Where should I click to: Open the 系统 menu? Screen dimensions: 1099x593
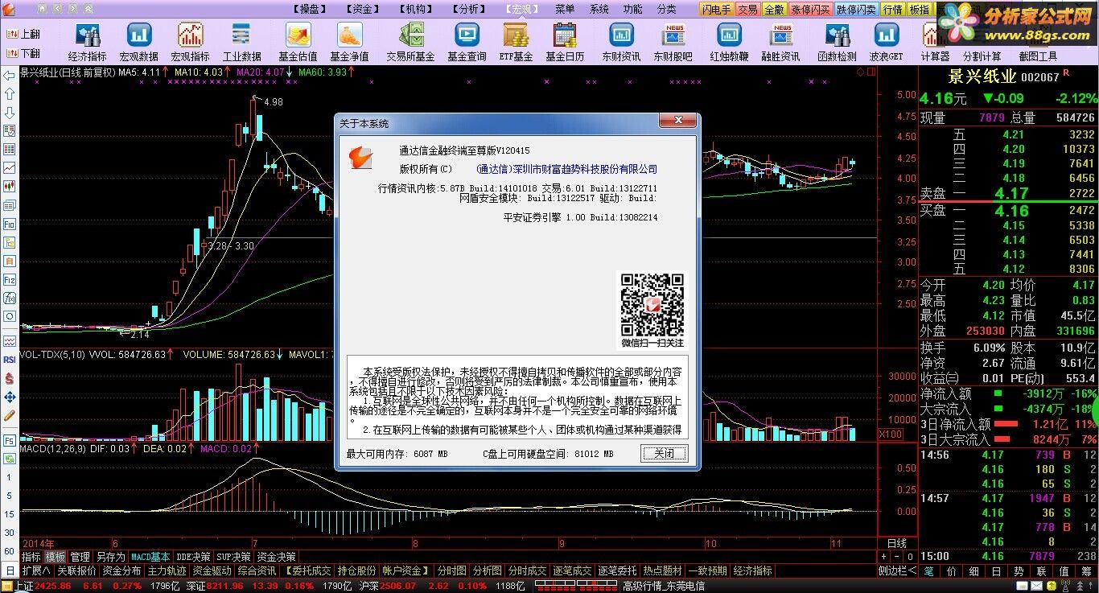599,9
